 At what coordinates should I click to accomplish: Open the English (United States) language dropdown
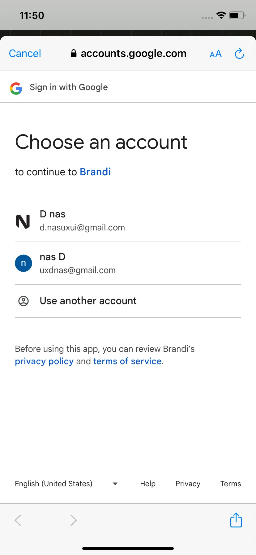tap(54, 484)
